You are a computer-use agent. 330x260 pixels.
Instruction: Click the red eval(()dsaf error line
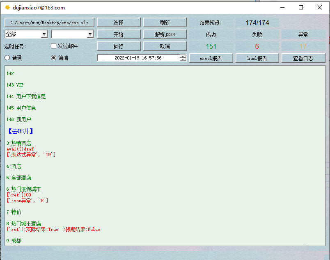point(20,149)
